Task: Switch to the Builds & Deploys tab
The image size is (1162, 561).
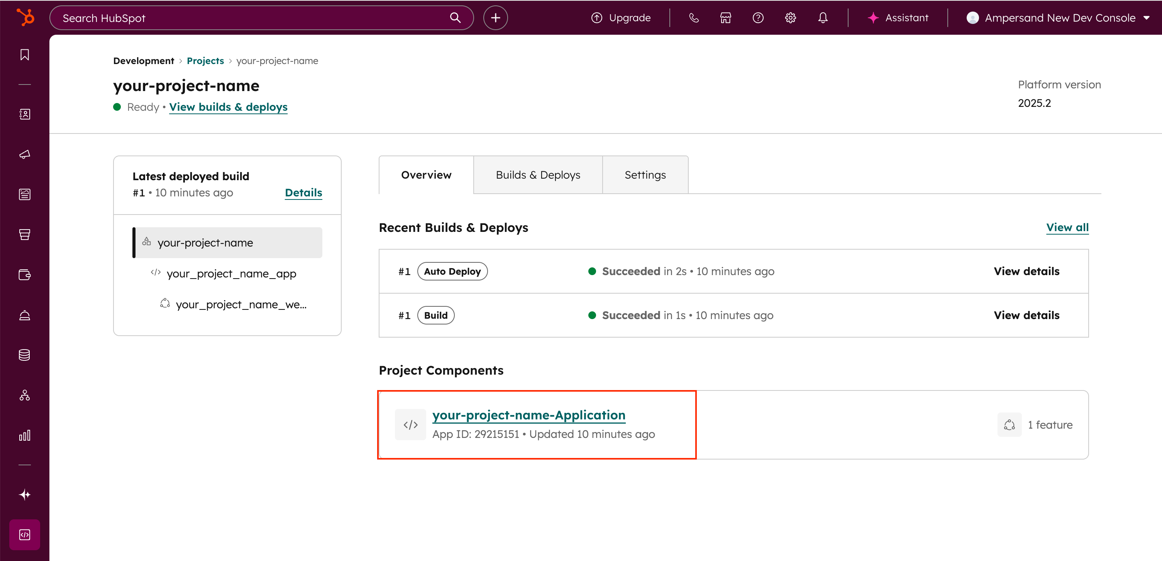Action: [x=538, y=175]
